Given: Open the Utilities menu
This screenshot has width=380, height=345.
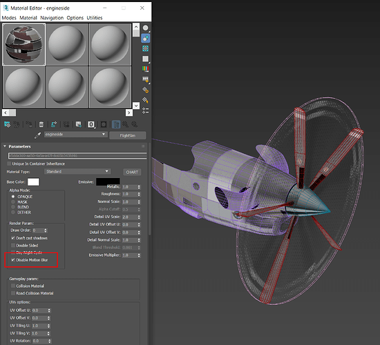Looking at the screenshot, I should 95,18.
